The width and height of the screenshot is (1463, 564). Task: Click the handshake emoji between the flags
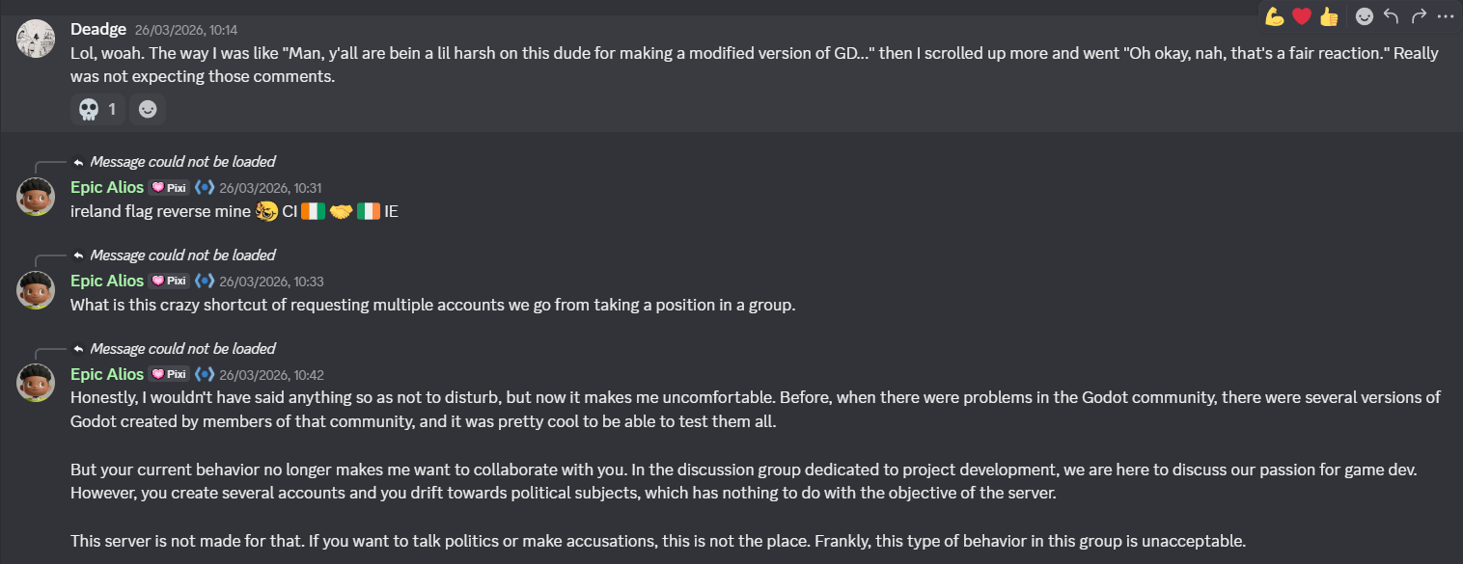342,211
